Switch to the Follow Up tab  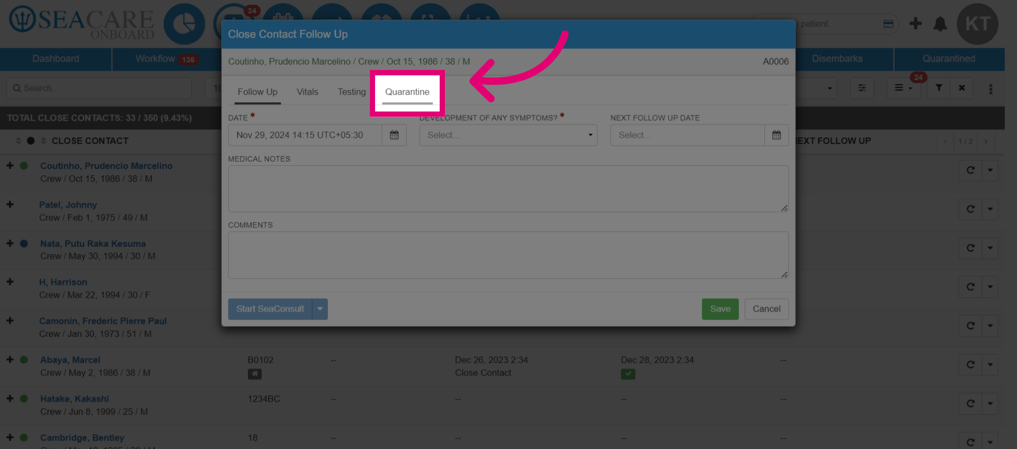[x=257, y=92]
